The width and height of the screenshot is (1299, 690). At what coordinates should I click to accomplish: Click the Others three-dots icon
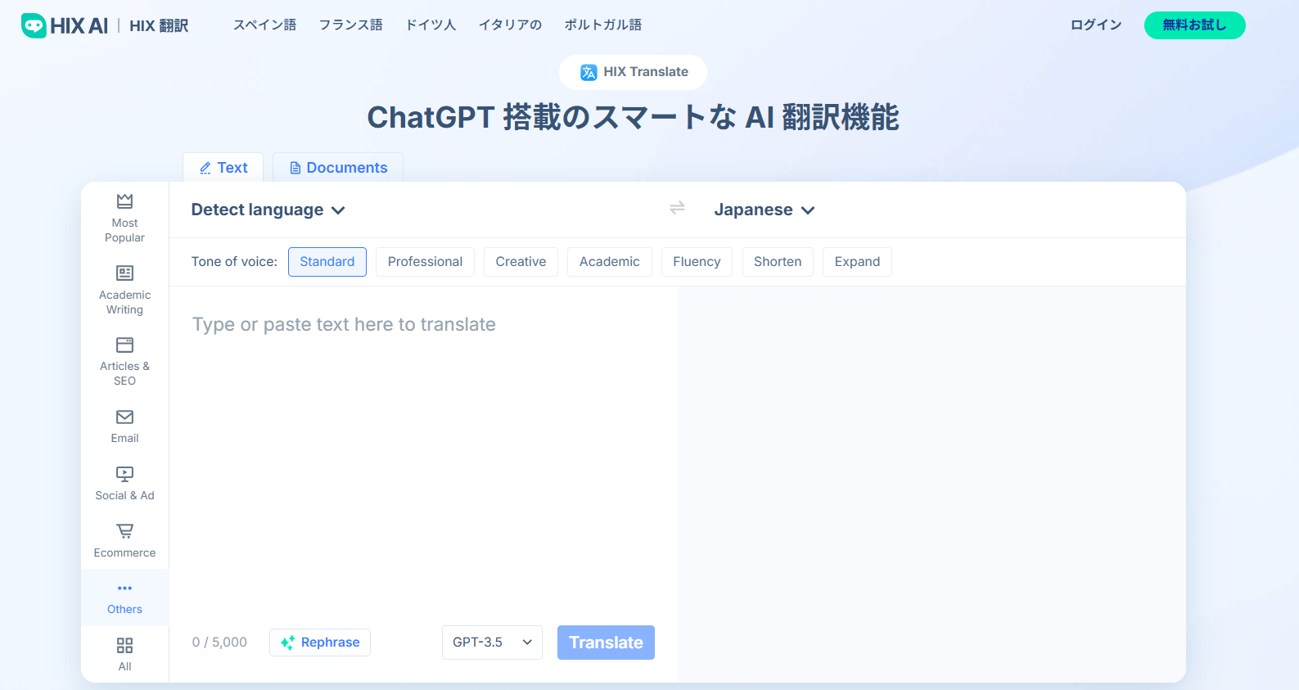click(x=124, y=588)
